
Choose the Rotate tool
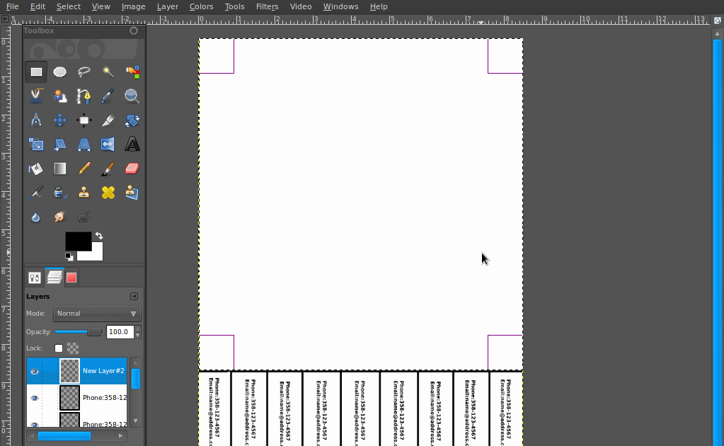click(x=132, y=120)
